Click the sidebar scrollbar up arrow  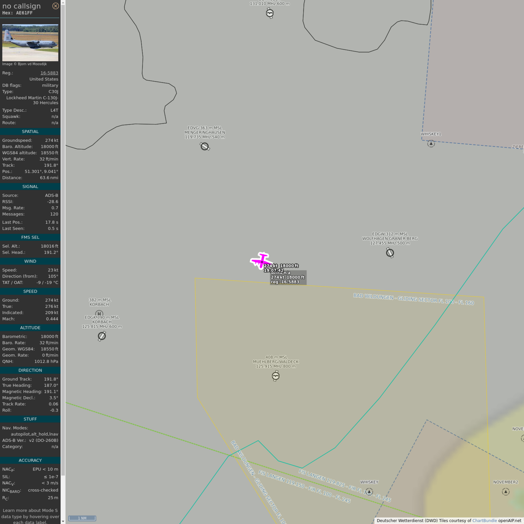click(x=63, y=3)
